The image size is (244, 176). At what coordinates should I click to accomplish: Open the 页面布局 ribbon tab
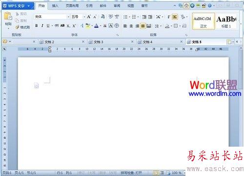tap(72, 6)
